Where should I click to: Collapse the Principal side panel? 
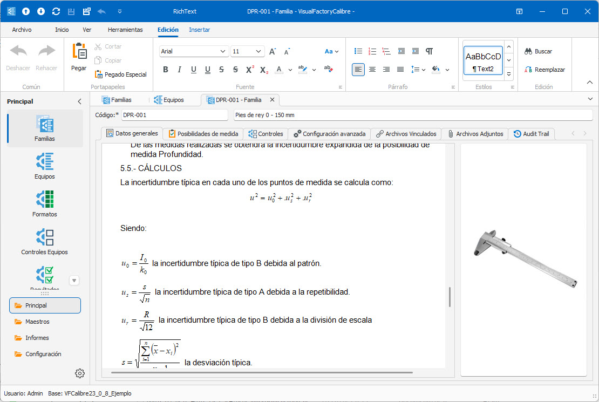coord(79,101)
